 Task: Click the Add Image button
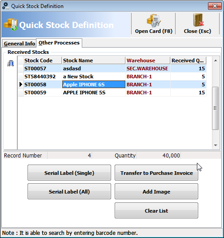[x=156, y=191]
